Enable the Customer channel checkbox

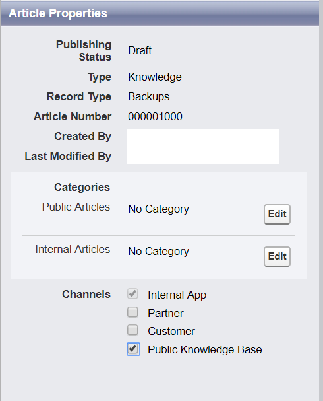pos(132,330)
